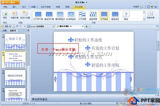The height and width of the screenshot is (106, 160).
Task: Select 垂直梳理 transition effect
Action: [x=93, y=16]
